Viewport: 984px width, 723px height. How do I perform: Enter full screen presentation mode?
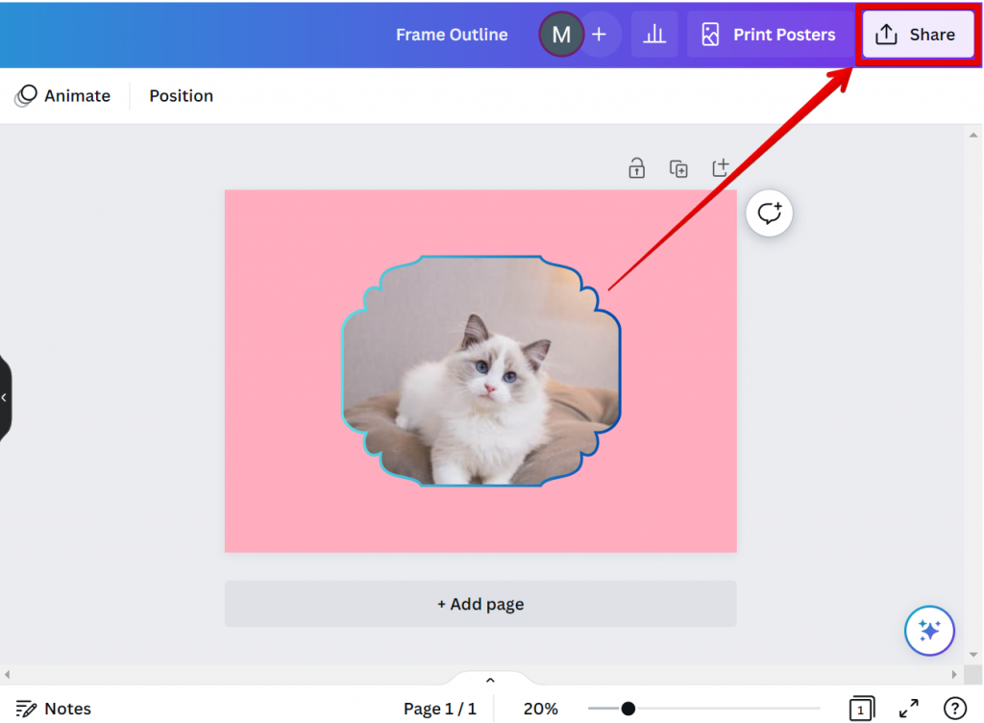[908, 709]
